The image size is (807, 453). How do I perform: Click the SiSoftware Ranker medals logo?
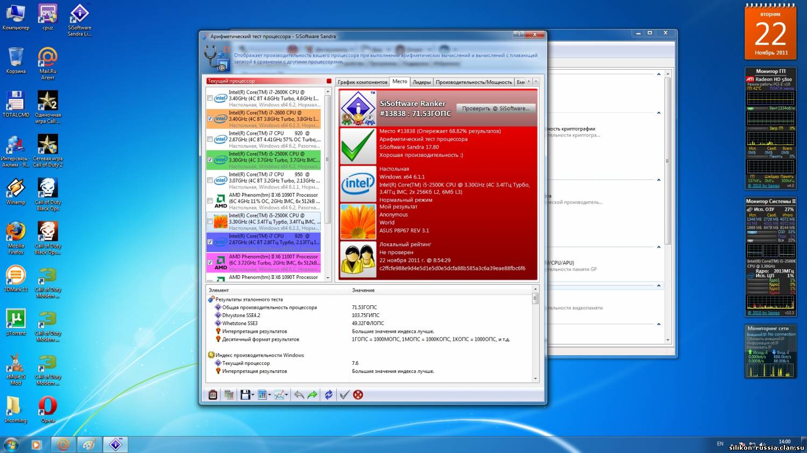pos(358,108)
